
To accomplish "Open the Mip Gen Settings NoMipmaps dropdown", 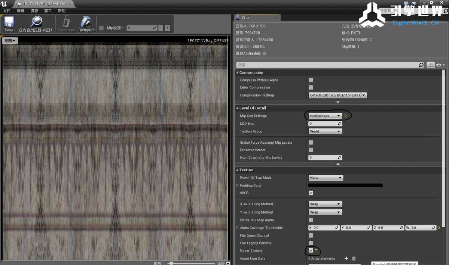I will click(x=325, y=116).
